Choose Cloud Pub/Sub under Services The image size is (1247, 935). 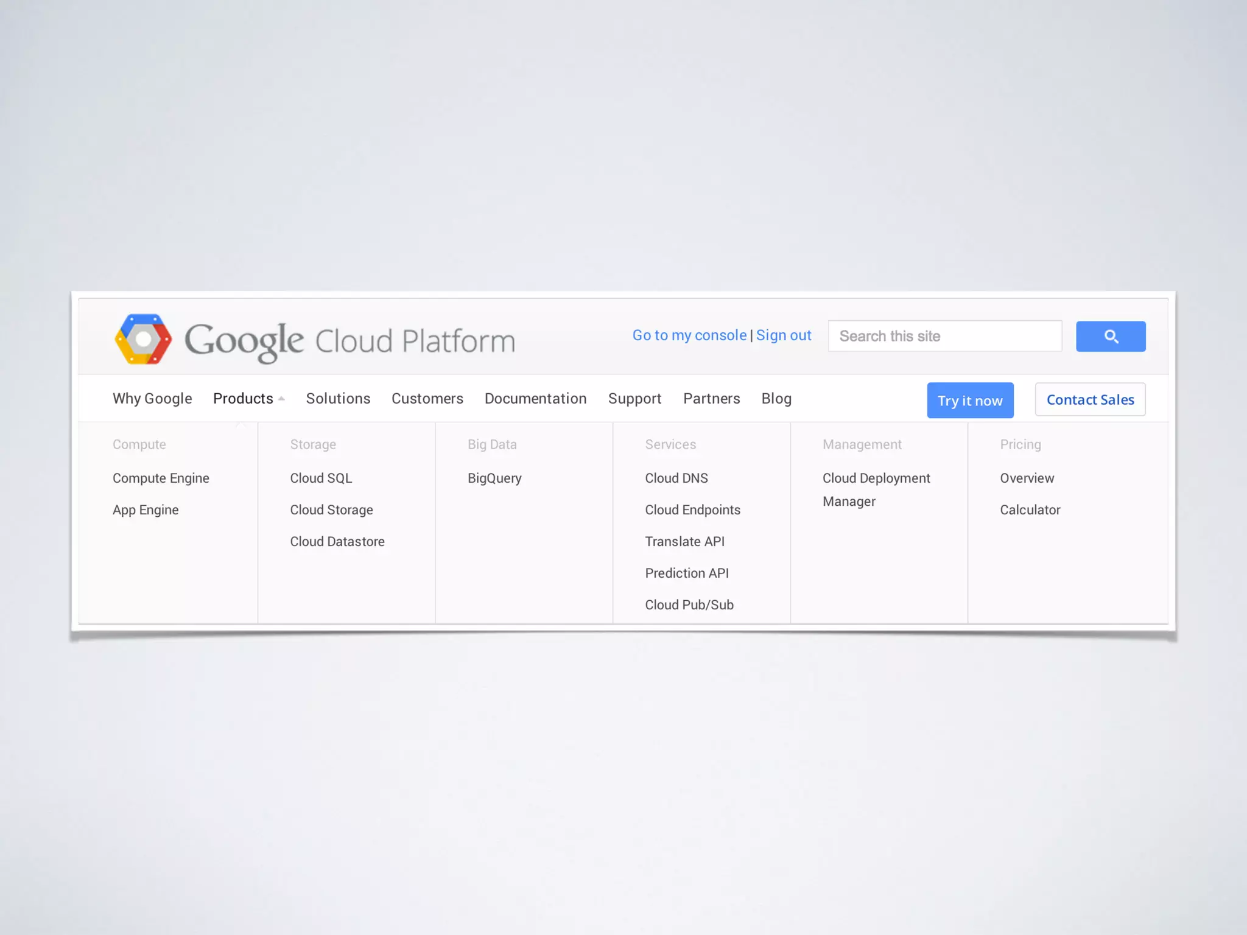tap(689, 605)
